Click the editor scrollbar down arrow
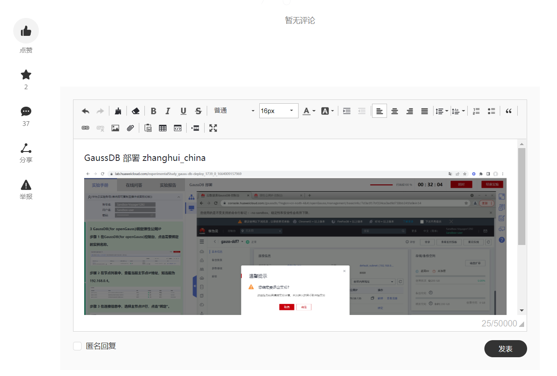557x376 pixels. (522, 310)
